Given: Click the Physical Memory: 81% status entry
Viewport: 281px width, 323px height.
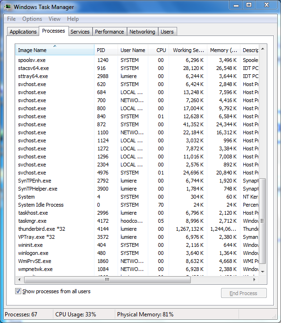Looking at the screenshot, I should 145,314.
